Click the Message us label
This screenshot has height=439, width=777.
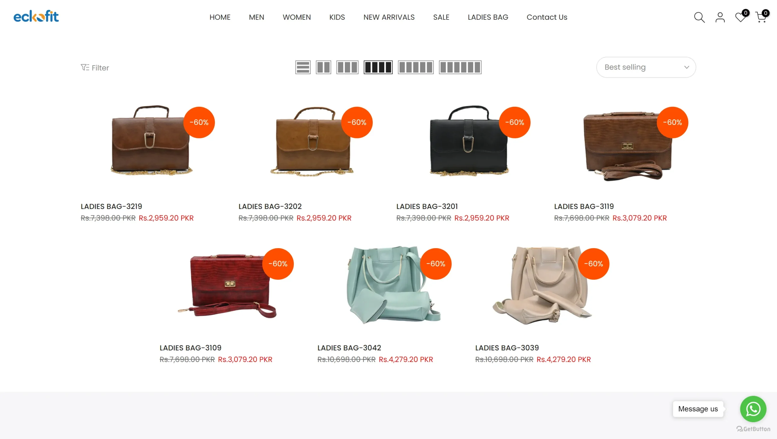[x=698, y=409]
